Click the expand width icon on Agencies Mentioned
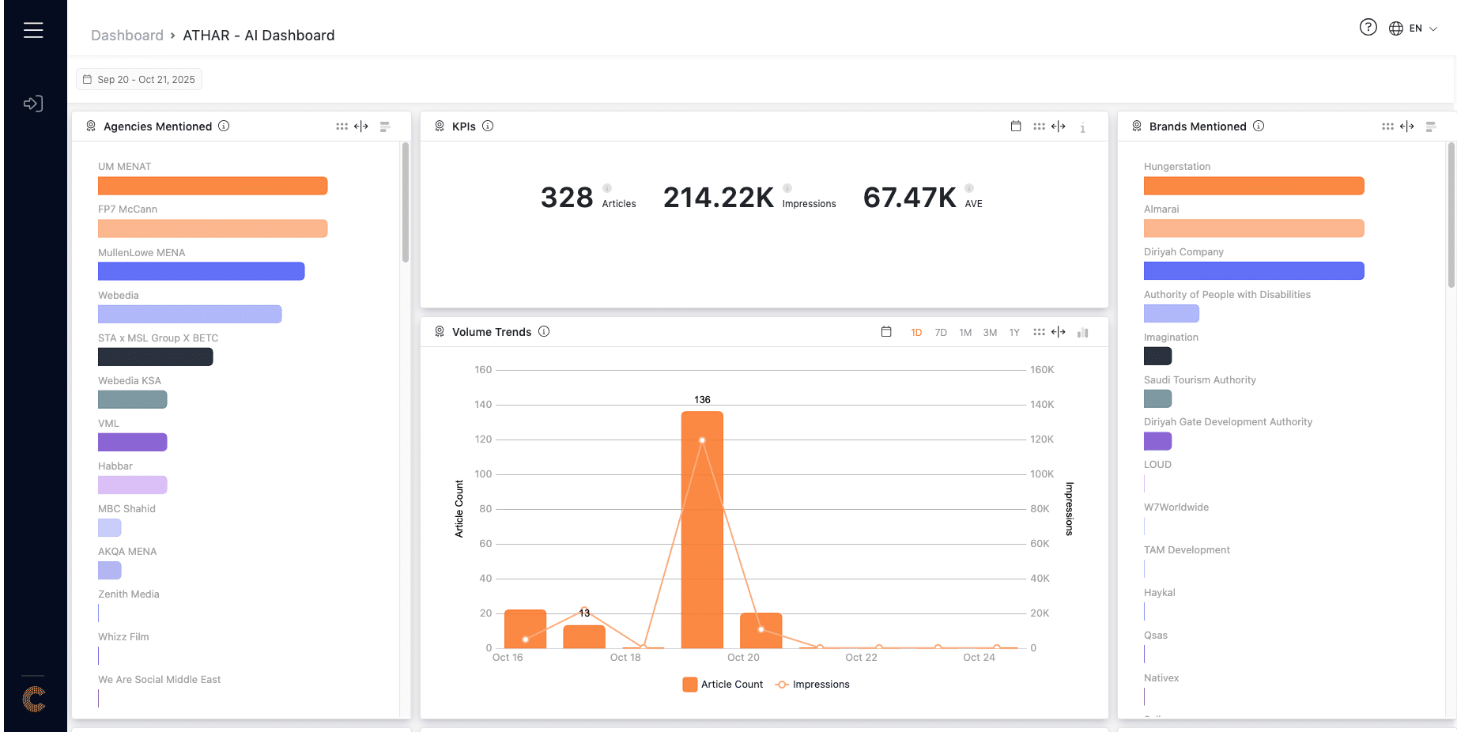This screenshot has width=1457, height=732. [x=361, y=126]
